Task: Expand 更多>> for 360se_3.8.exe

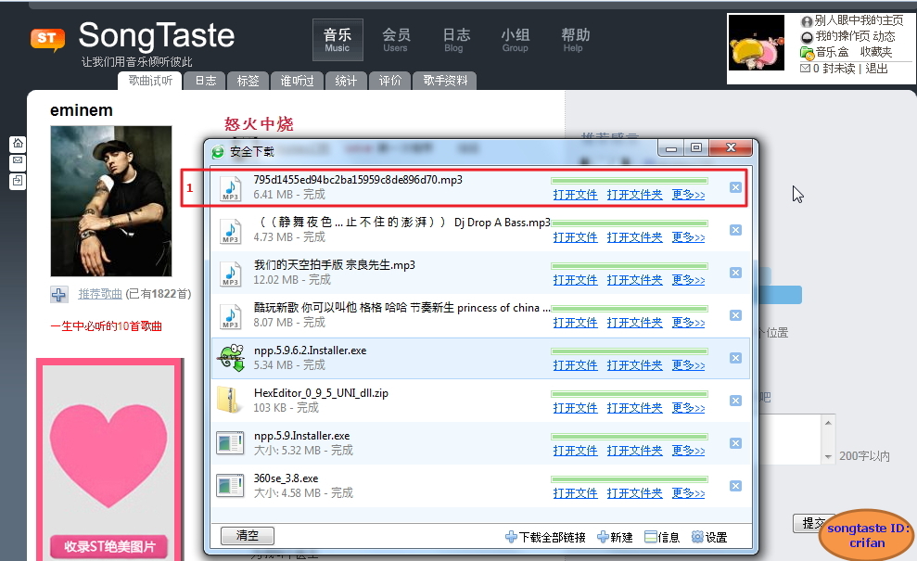Action: (688, 492)
